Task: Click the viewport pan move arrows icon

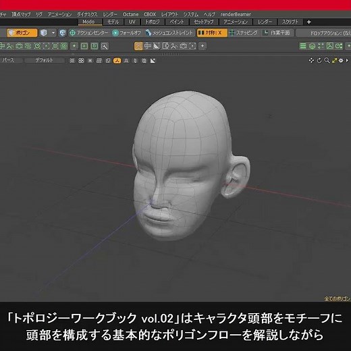Action: point(311,60)
